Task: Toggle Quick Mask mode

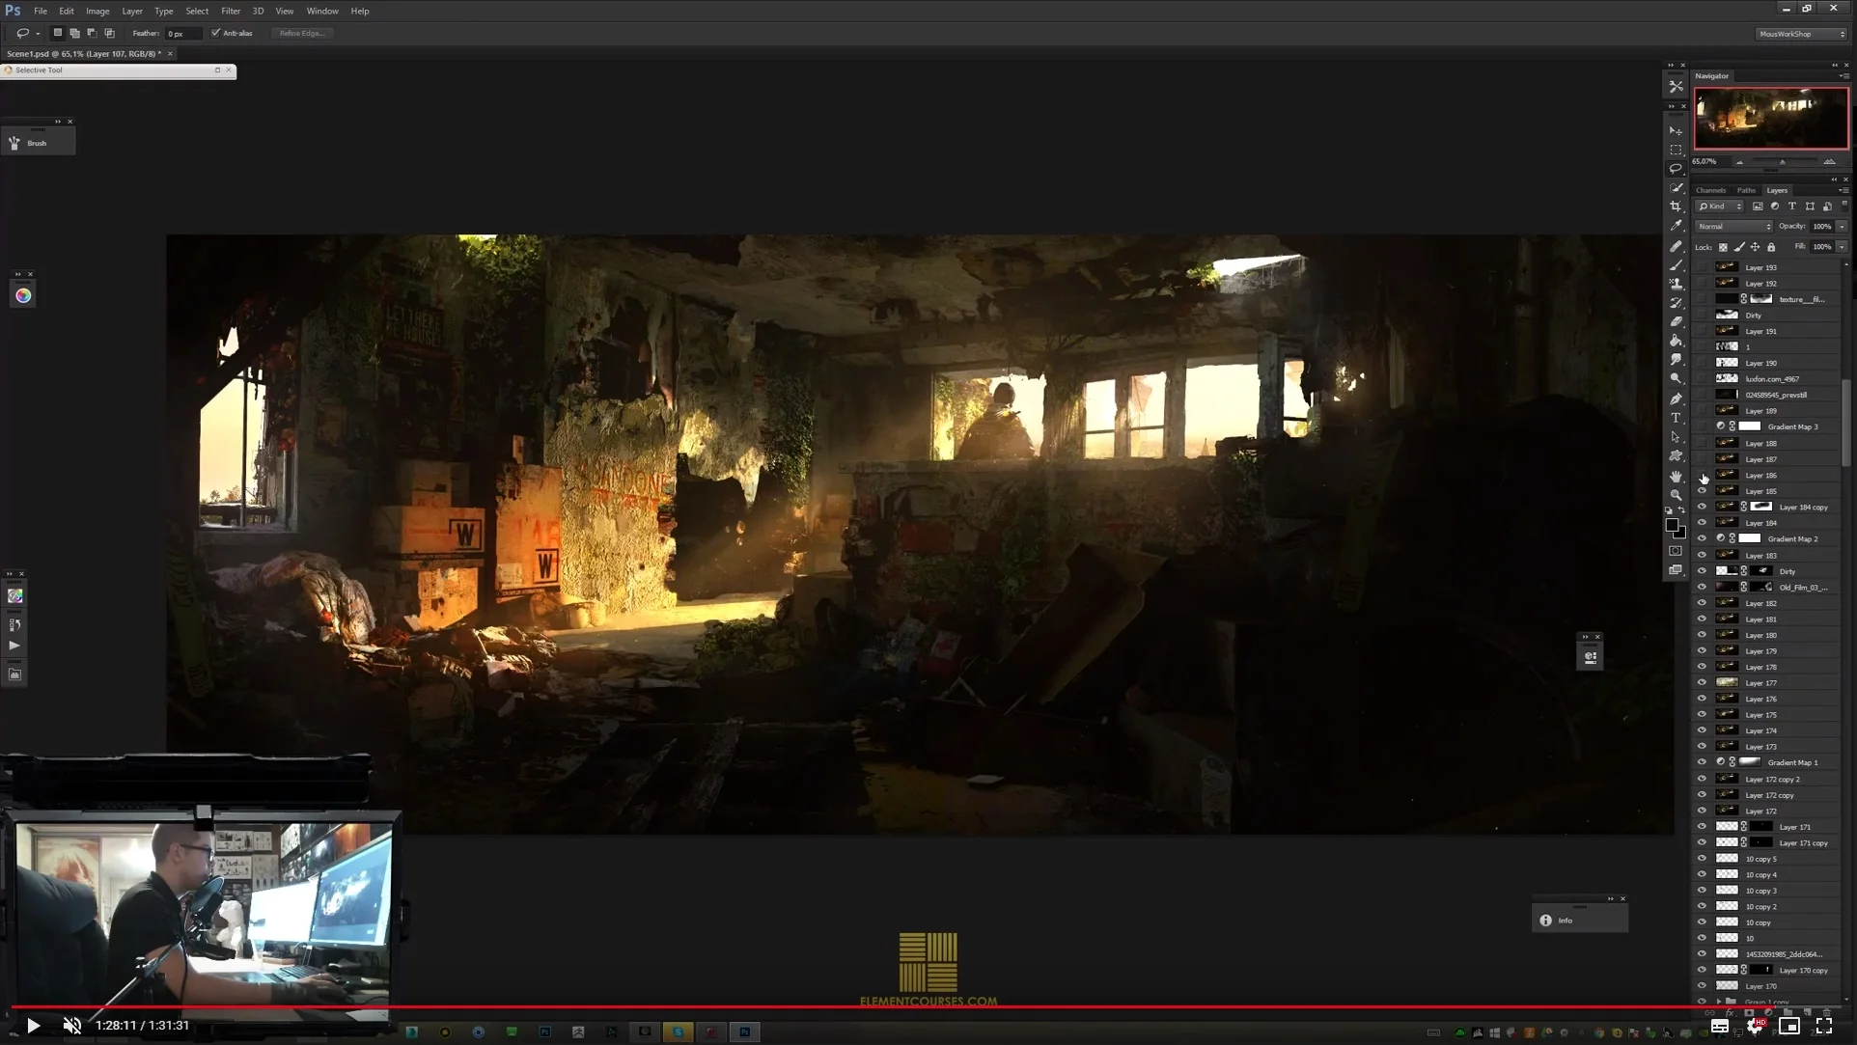Action: [x=1676, y=551]
